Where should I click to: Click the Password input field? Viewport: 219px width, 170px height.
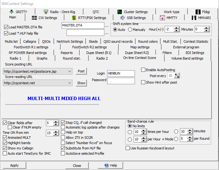121,81
